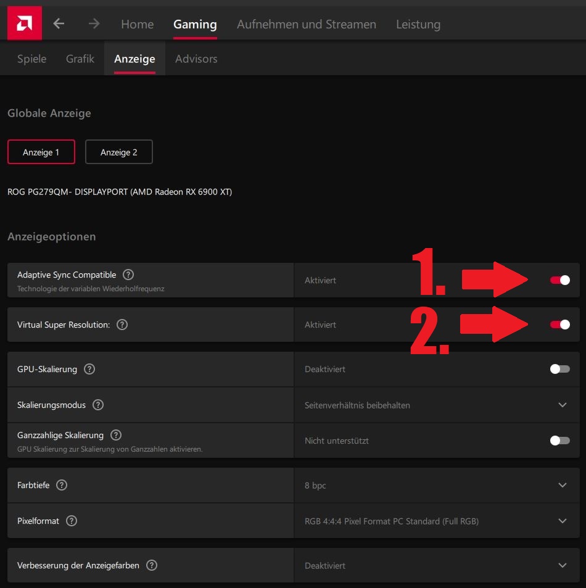Select the Anzeige sub-tab
Screen dimensions: 586x588
[x=134, y=59]
